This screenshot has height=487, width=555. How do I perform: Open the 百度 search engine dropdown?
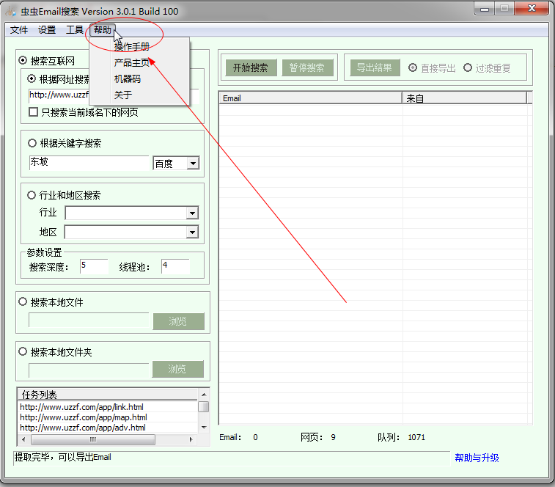click(x=193, y=164)
